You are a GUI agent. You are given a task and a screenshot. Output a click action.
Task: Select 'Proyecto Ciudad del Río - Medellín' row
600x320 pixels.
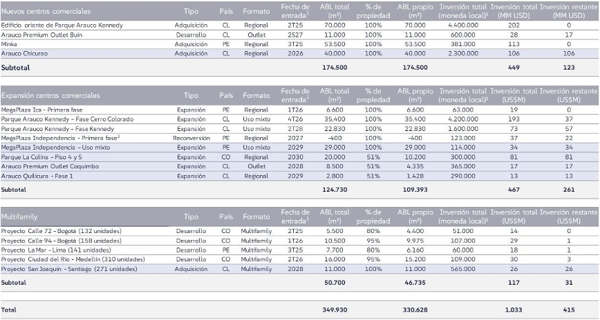[x=71, y=259]
